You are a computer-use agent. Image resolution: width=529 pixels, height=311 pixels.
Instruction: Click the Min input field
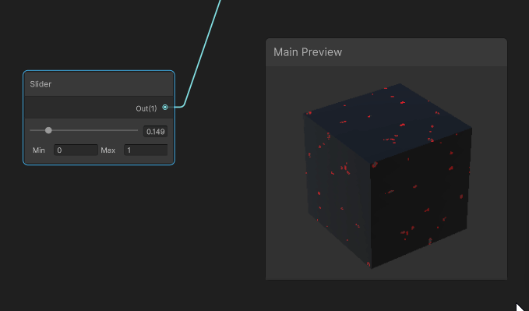click(76, 150)
